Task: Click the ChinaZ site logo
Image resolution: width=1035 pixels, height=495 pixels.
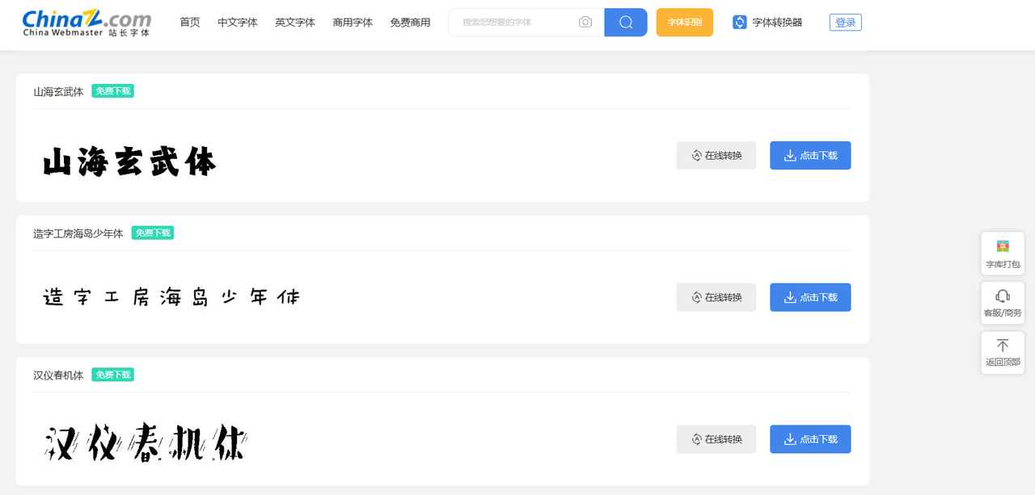Action: 87,23
